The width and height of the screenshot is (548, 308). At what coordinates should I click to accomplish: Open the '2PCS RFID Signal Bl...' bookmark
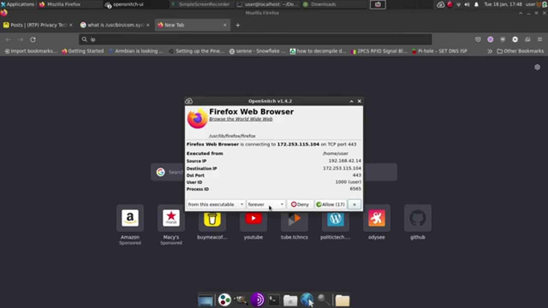coord(379,51)
